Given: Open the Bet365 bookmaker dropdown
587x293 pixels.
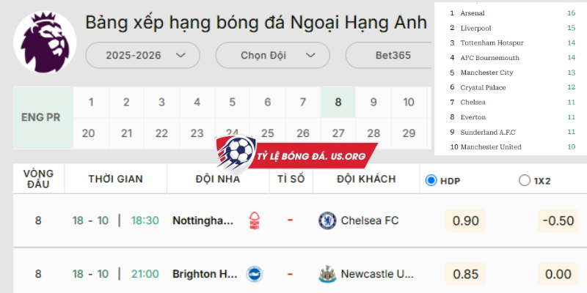Looking at the screenshot, I should (389, 55).
